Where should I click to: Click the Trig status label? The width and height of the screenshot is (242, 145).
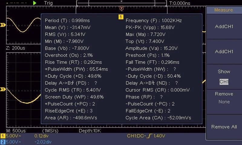48,3
